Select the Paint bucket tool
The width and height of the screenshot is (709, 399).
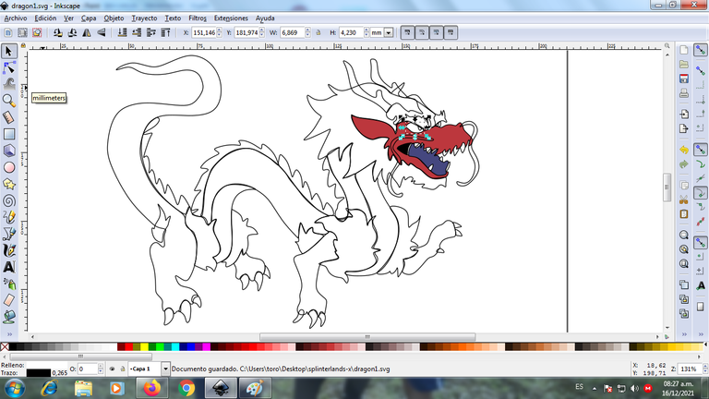[8, 317]
